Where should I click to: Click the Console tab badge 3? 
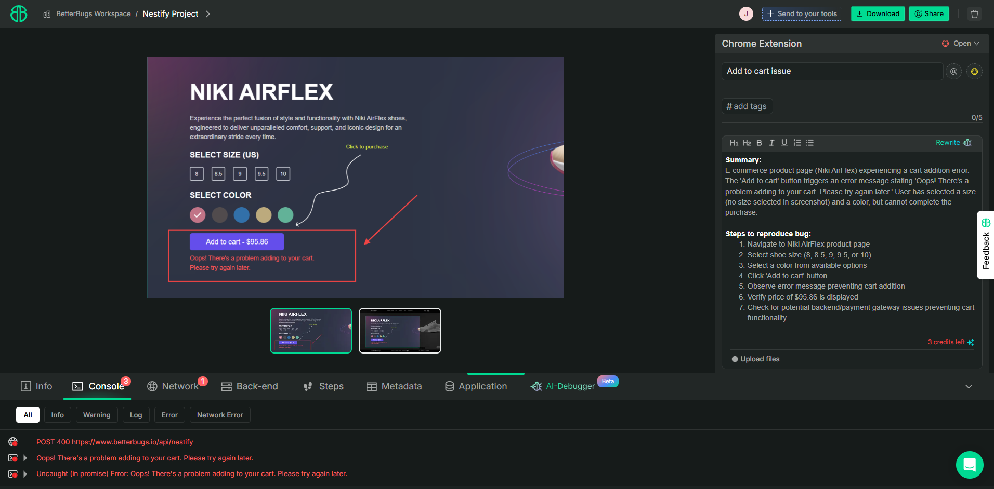(x=126, y=381)
